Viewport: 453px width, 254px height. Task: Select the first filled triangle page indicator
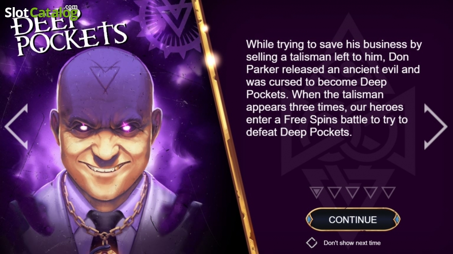tap(316, 192)
